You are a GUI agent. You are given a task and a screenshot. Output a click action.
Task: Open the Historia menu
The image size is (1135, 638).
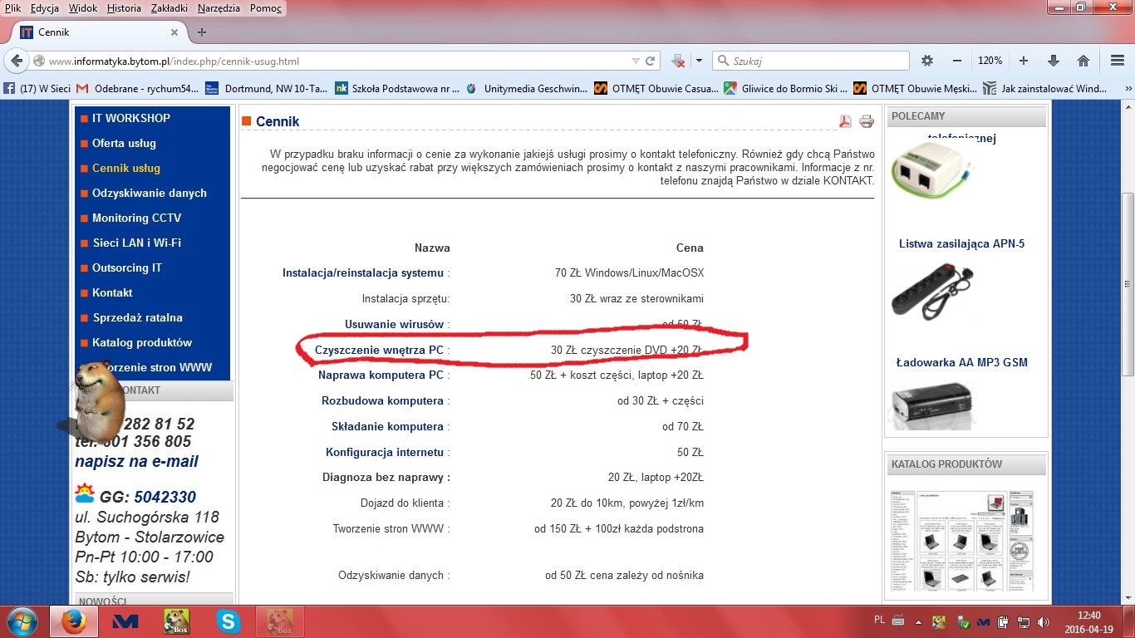124,8
